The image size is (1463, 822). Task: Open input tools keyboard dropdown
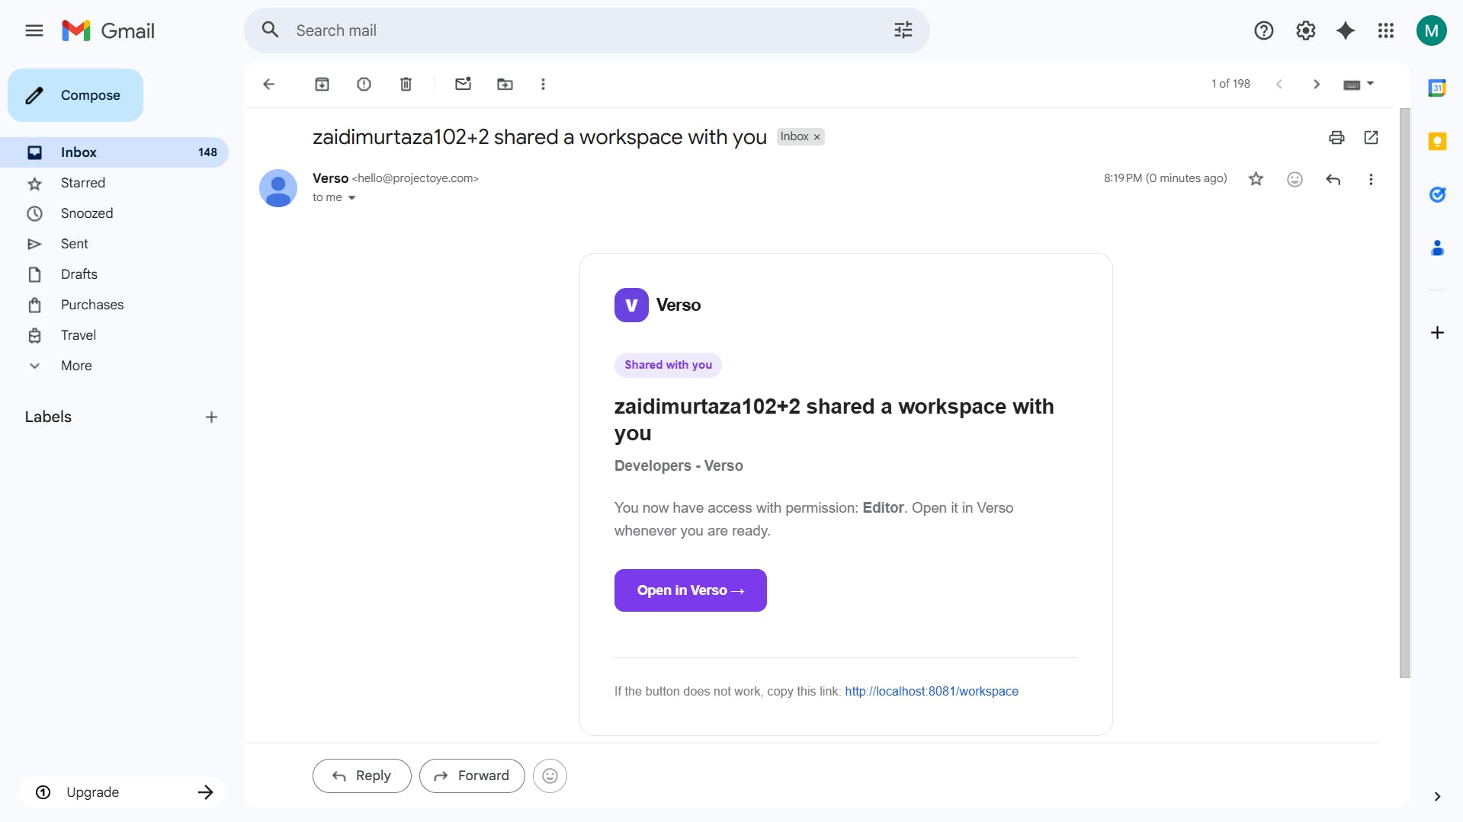[1358, 85]
